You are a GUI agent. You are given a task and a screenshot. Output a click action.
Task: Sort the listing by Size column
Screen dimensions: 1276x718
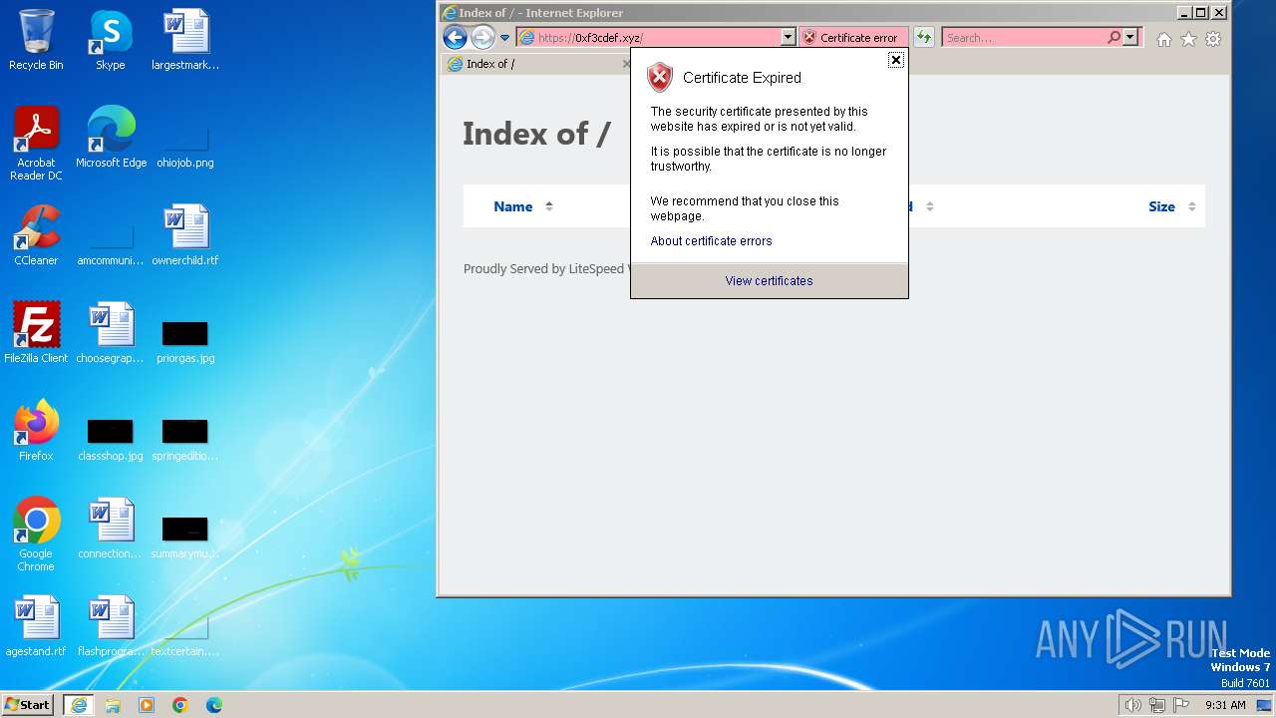point(1161,206)
